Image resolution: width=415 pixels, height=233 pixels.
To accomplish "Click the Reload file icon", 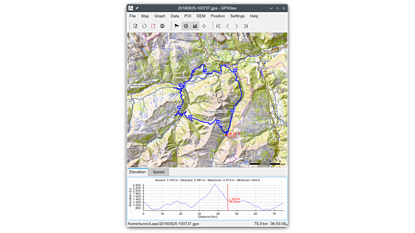I will (144, 26).
